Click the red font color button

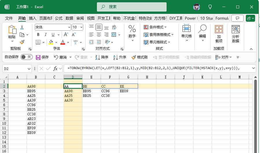pos(63,42)
